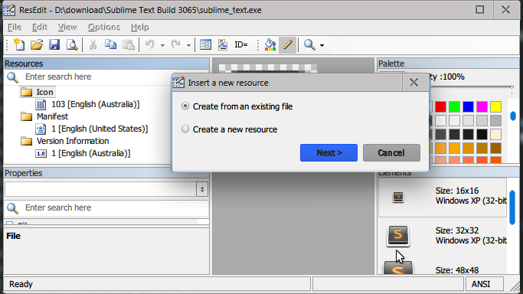Click the ID= toolbar button
The height and width of the screenshot is (294, 523).
click(241, 44)
